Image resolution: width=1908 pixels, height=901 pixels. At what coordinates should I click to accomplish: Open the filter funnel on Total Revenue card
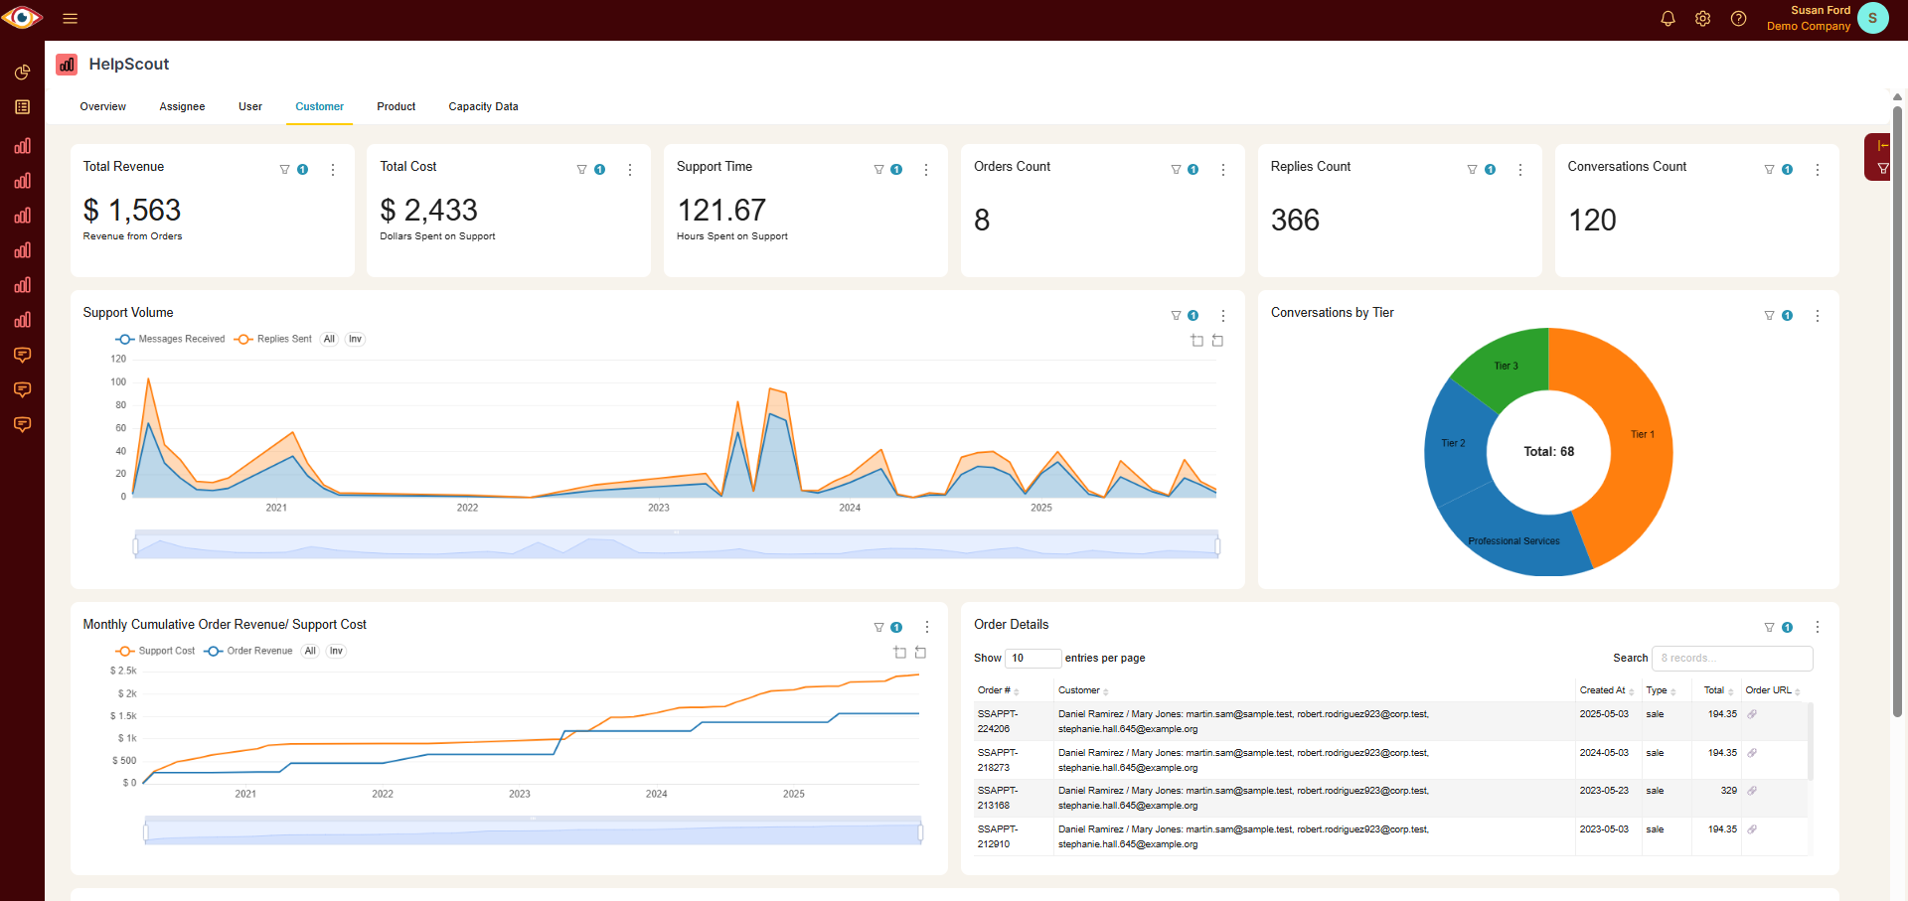coord(285,169)
